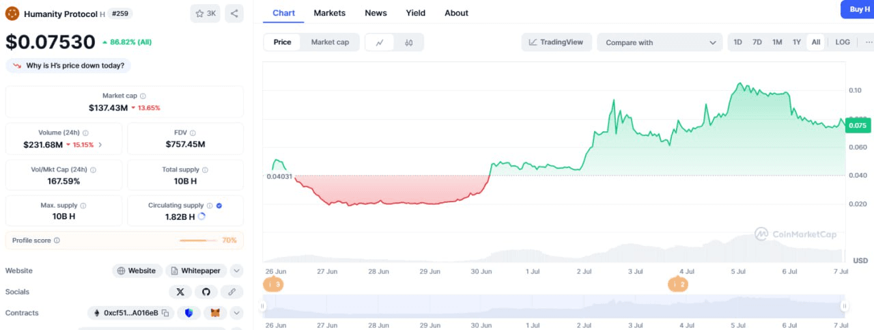874x330 pixels.
Task: Click the share icon near the title
Action: (234, 13)
